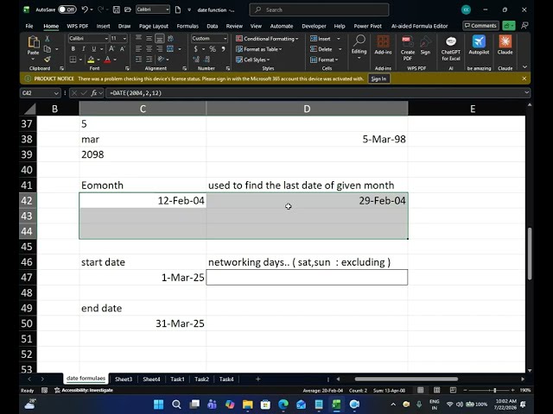
Task: Add a new sheet with plus button
Action: [257, 379]
